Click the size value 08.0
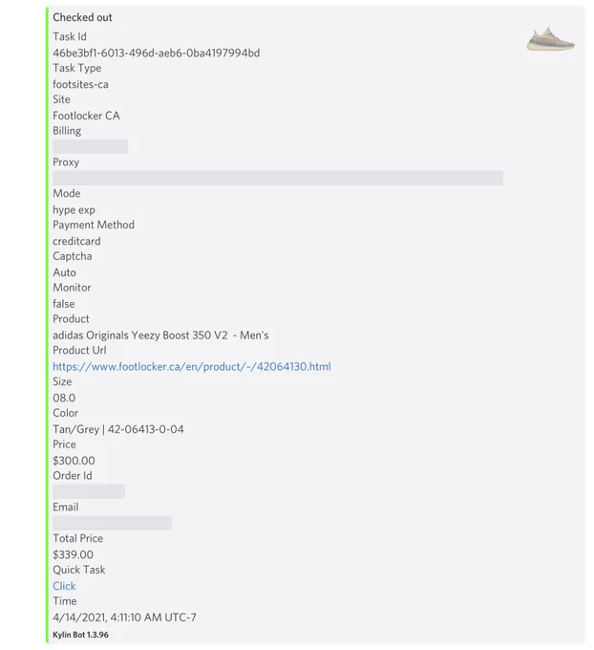Viewport: 594px width, 650px height. (x=64, y=398)
